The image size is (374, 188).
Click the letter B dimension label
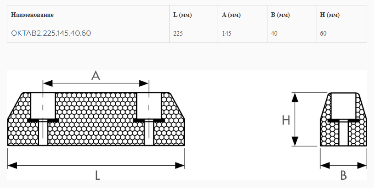[343, 176]
